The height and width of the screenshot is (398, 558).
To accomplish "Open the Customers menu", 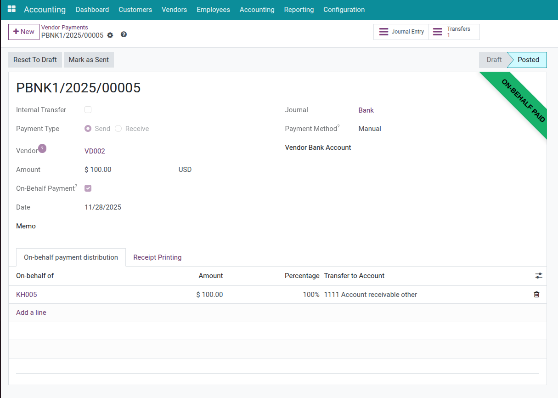I will pos(135,10).
